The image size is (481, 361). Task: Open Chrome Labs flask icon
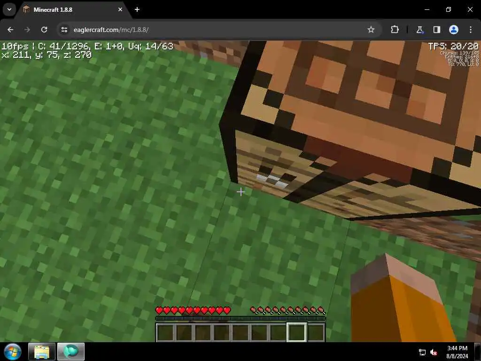click(x=419, y=30)
